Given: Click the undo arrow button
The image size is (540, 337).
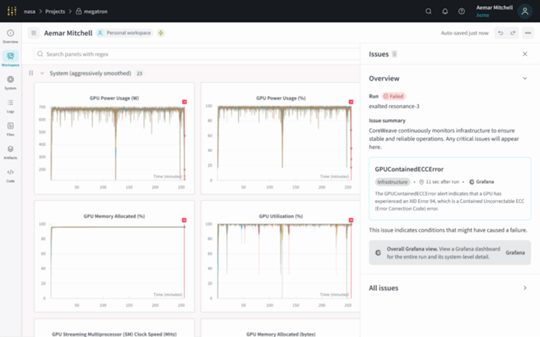Looking at the screenshot, I should pos(500,33).
